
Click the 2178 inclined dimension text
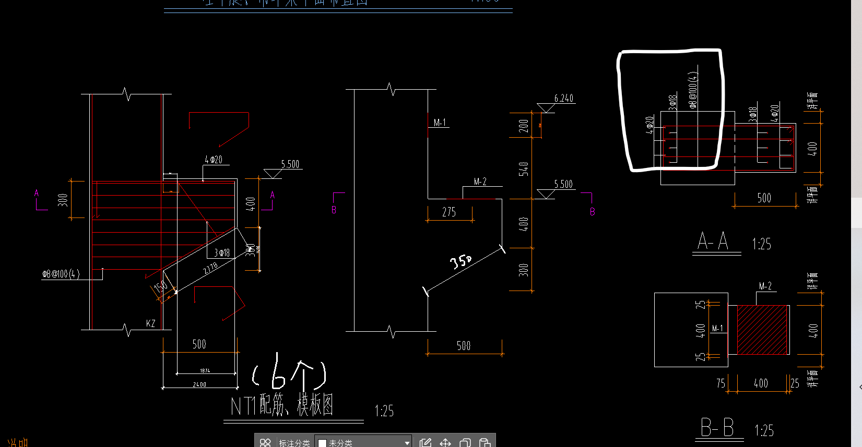click(210, 269)
